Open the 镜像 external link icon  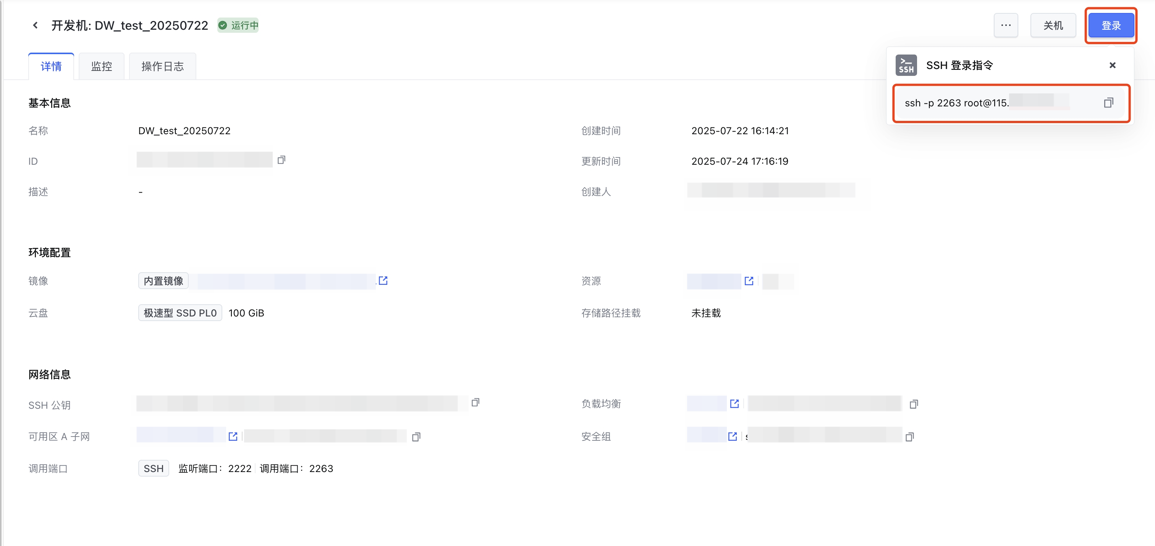point(383,281)
